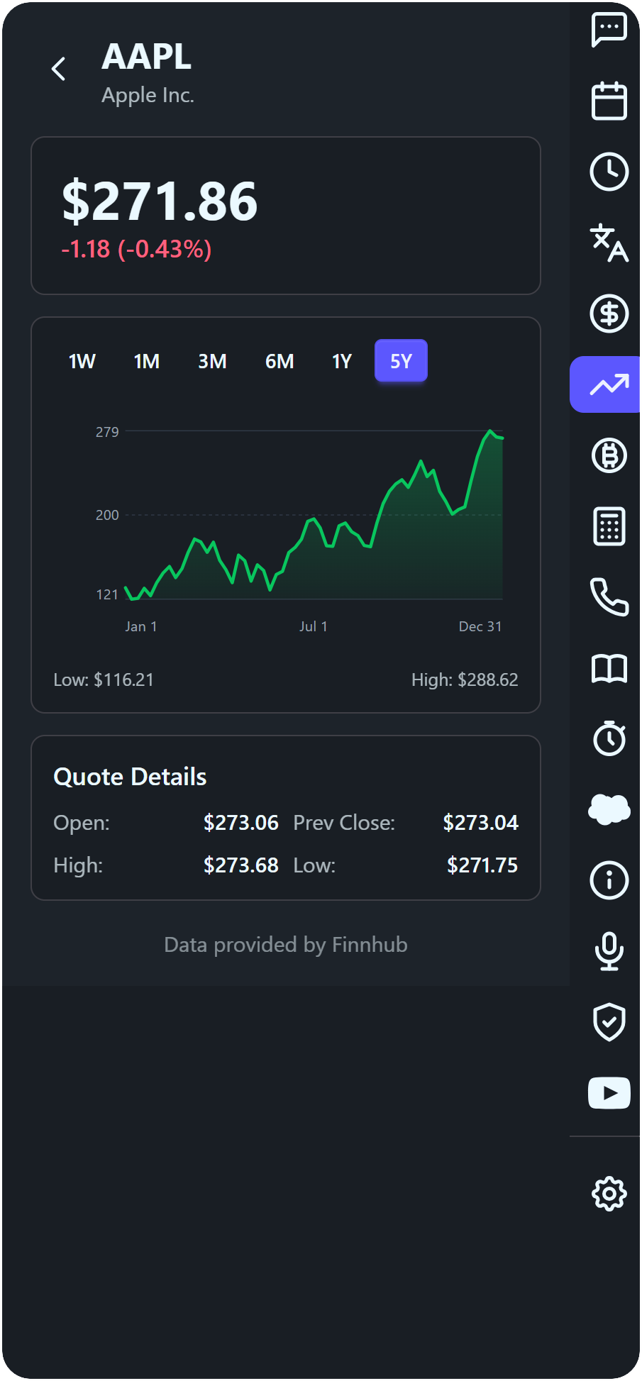The image size is (642, 1381).
Task: Open the calculator icon in sidebar
Action: click(609, 526)
